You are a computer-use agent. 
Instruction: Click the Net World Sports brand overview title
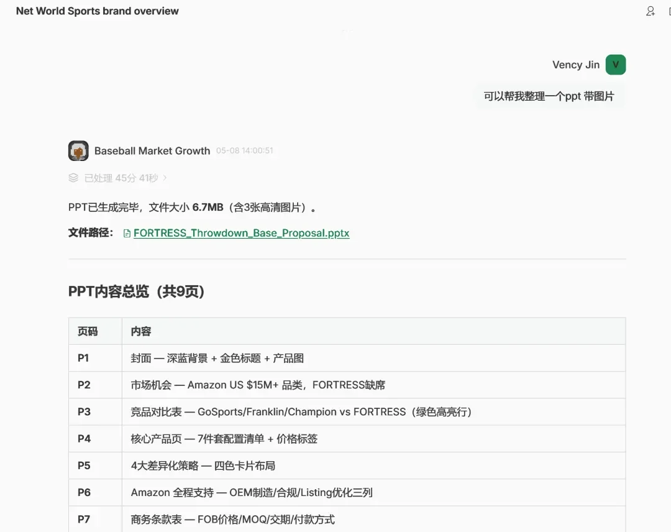tap(97, 11)
